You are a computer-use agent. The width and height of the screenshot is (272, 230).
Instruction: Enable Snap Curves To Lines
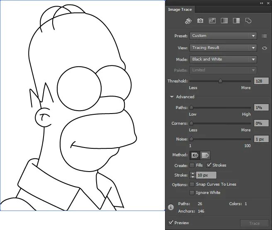click(x=192, y=184)
